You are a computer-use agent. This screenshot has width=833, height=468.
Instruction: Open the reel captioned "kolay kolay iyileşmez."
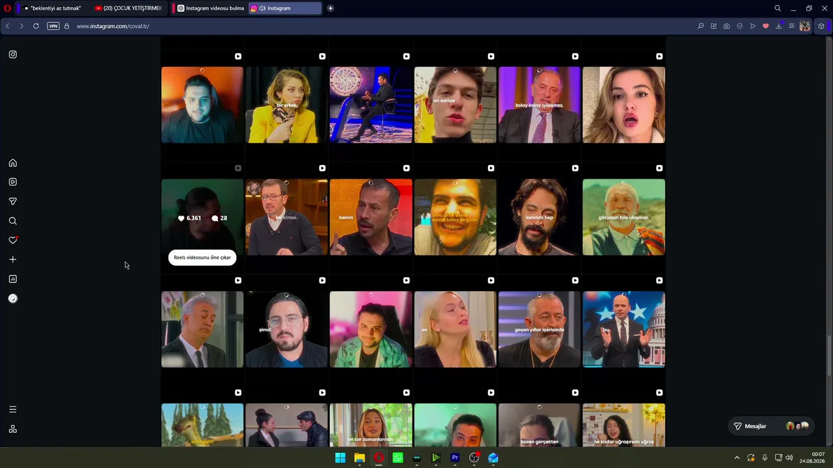tap(539, 105)
